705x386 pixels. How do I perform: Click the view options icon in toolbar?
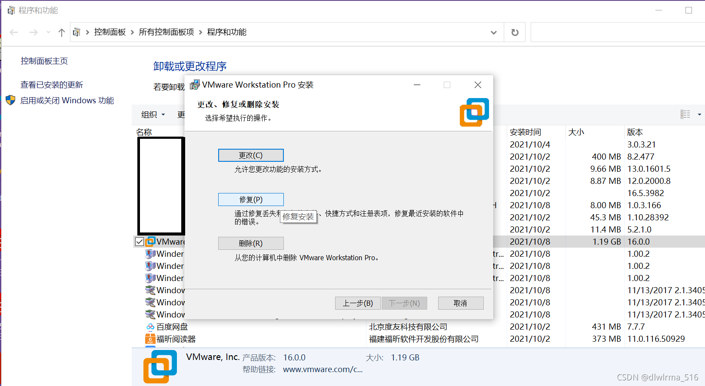[x=685, y=114]
